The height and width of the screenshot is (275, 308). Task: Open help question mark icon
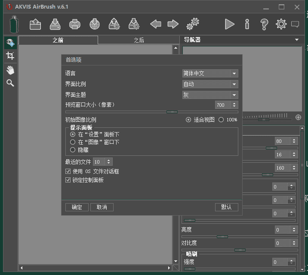(x=264, y=24)
